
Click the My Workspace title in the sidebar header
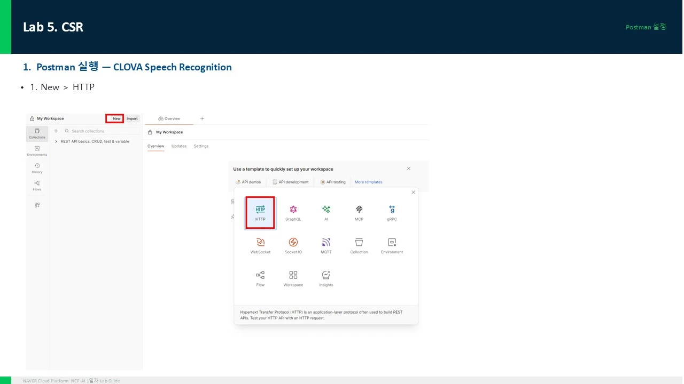pyautogui.click(x=50, y=118)
